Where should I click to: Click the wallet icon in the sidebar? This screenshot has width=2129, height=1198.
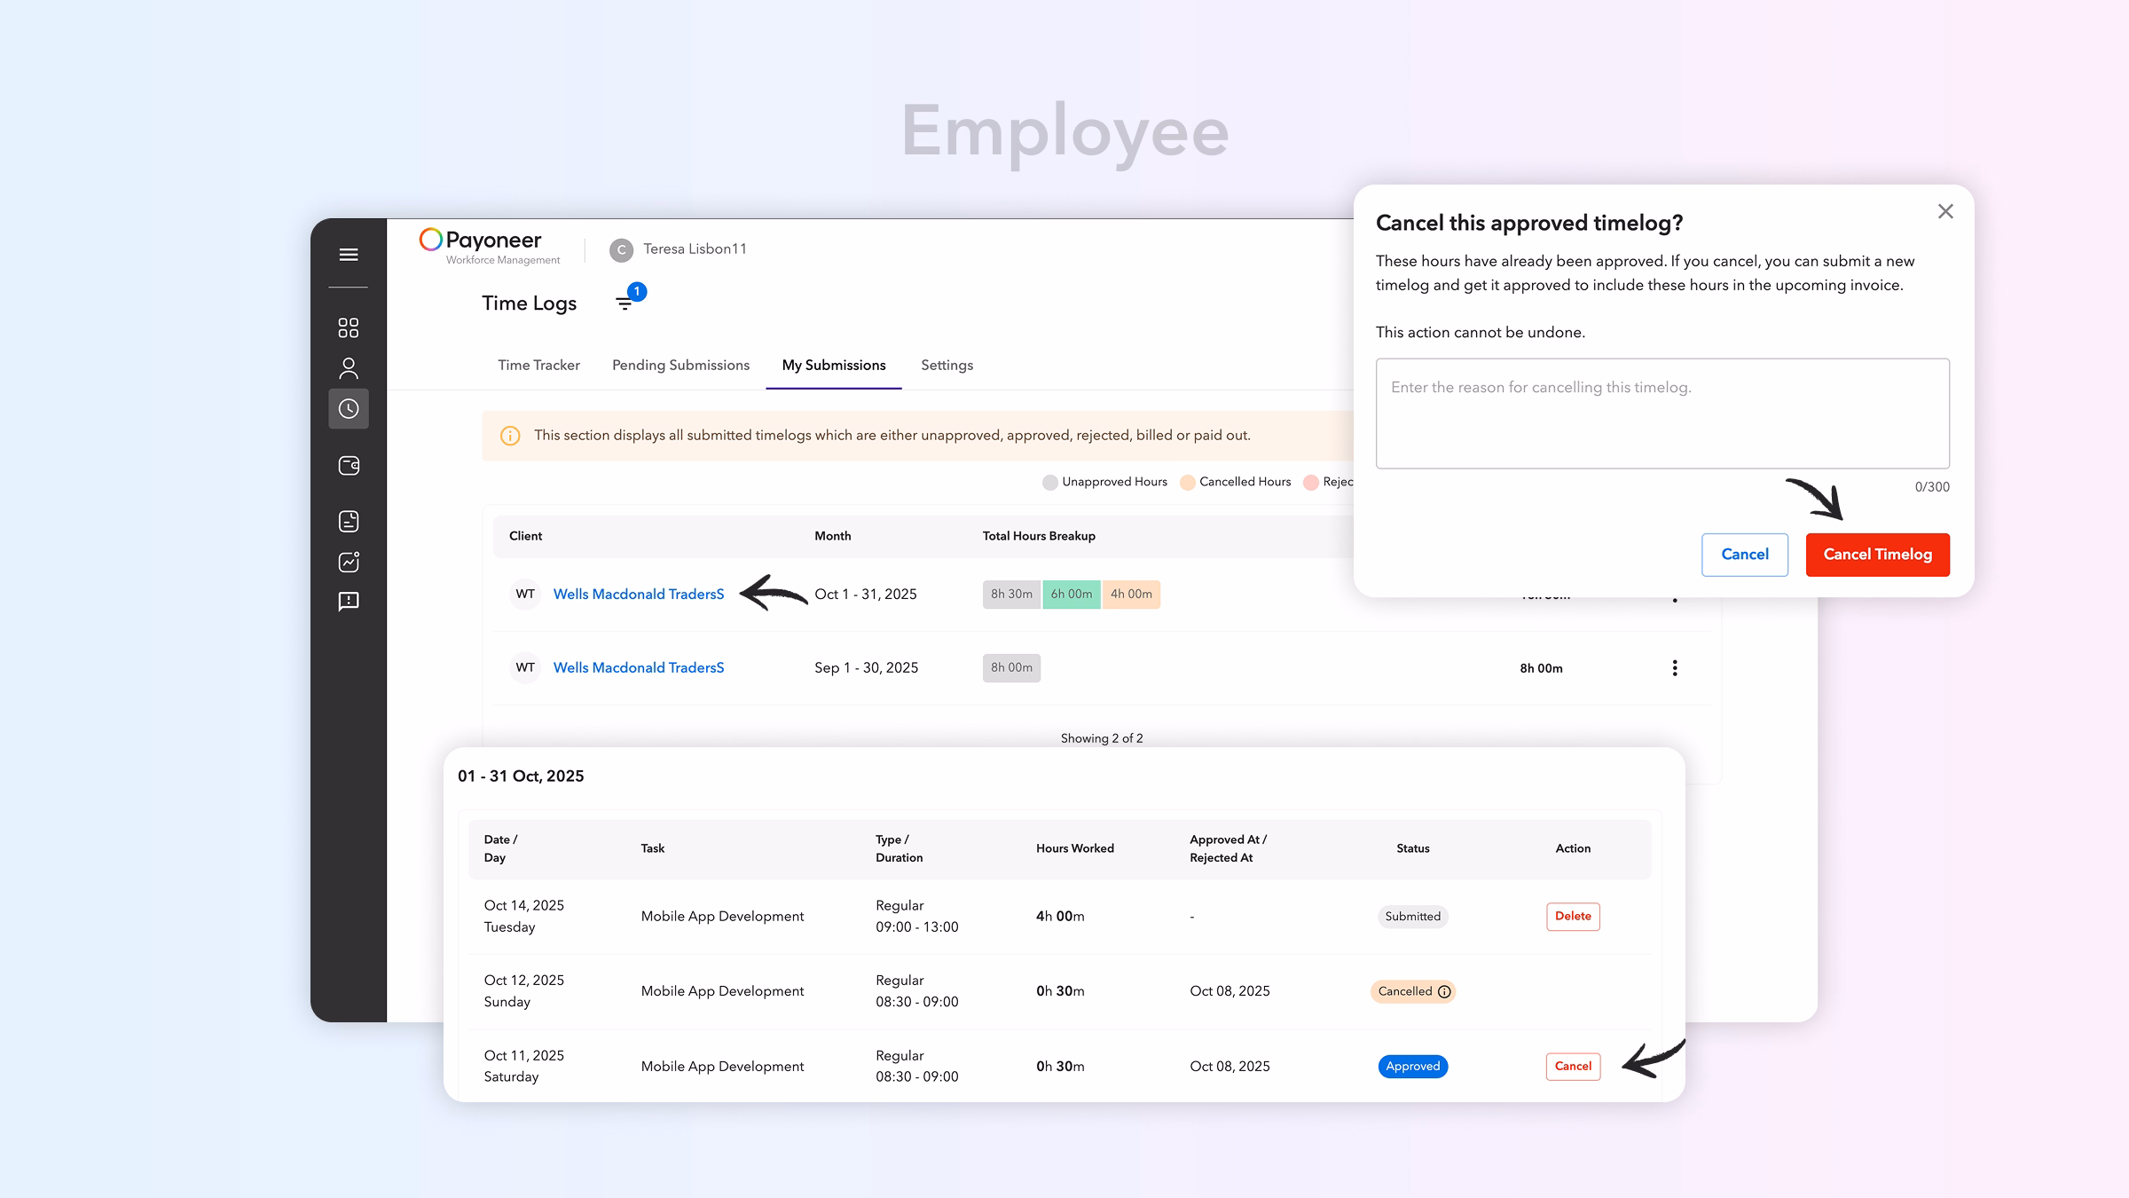349,465
